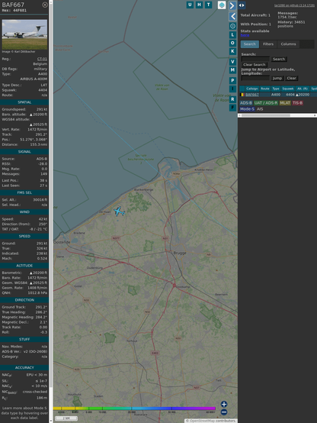This screenshot has height=423, width=317.
Task: Open the stats 'here' link
Action: 245,35
